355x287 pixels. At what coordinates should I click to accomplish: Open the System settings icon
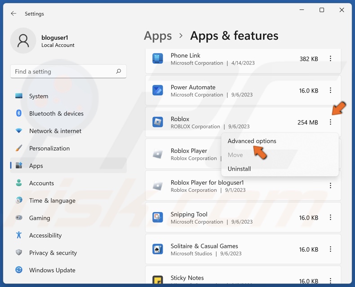[x=19, y=96]
